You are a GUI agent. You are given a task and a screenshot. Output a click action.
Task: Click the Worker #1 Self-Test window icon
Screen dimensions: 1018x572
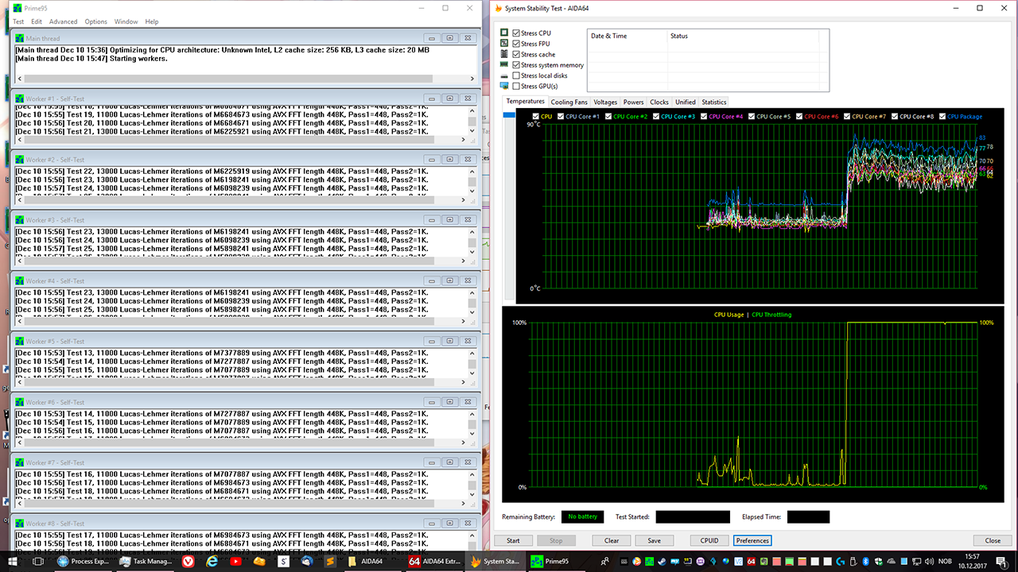point(20,99)
